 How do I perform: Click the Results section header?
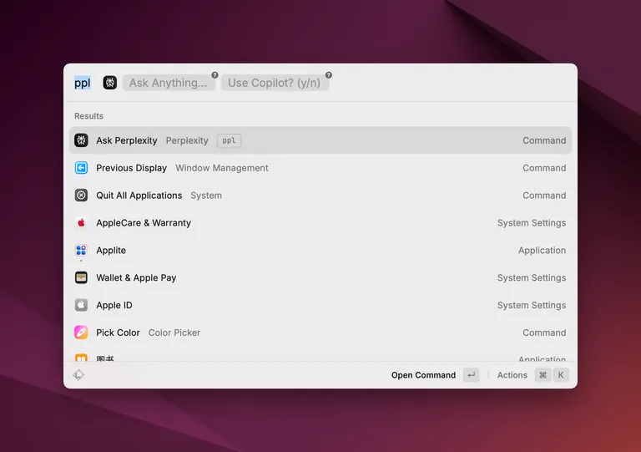pyautogui.click(x=88, y=116)
